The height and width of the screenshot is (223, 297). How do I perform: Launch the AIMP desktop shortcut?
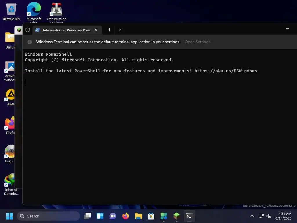tap(10, 97)
